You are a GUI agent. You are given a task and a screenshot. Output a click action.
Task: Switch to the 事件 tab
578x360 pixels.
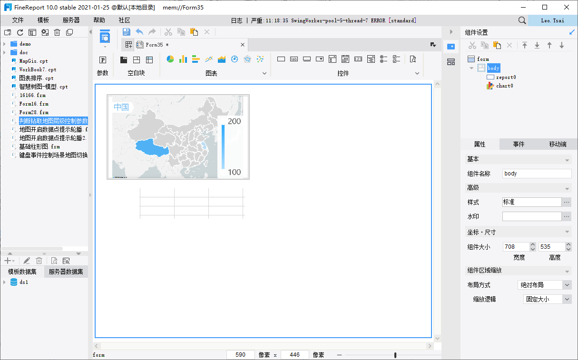click(519, 144)
